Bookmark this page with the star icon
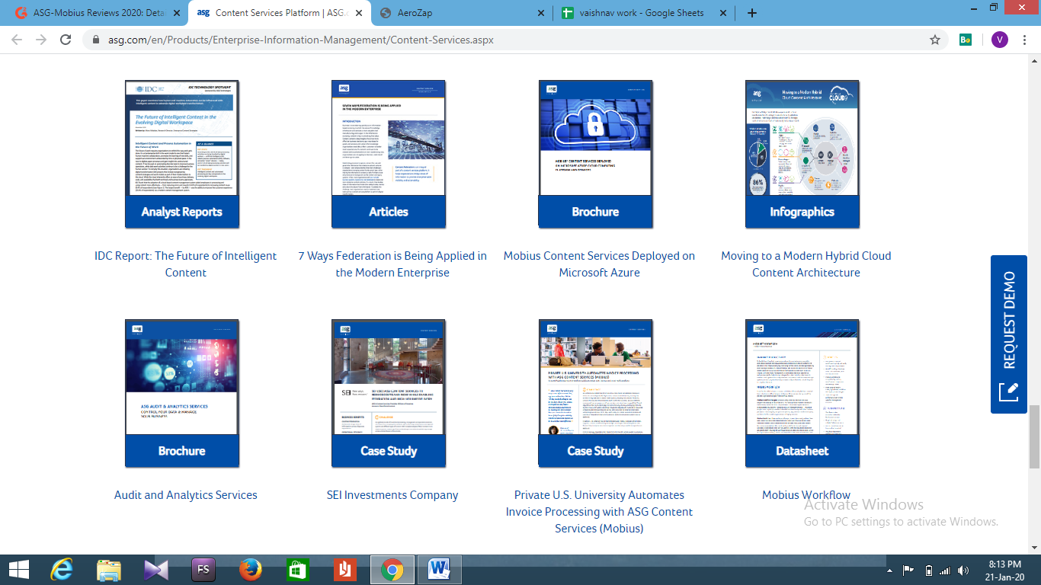This screenshot has height=585, width=1041. [935, 40]
